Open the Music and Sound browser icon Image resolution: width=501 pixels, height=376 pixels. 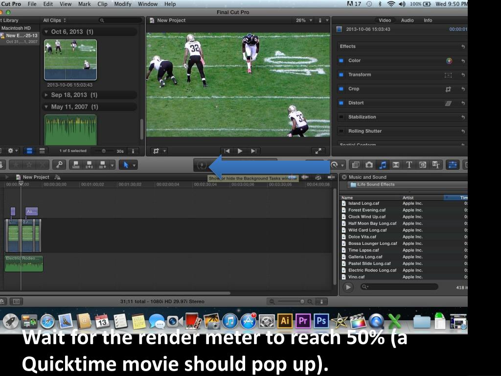382,165
